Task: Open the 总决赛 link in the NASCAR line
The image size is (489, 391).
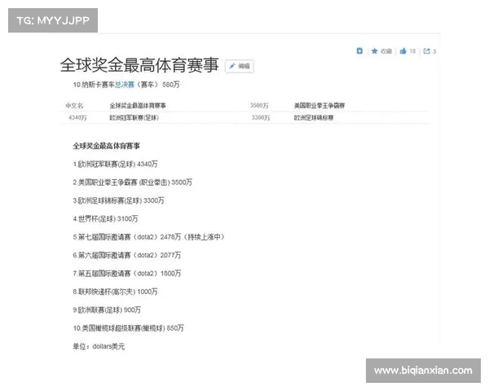Action: pyautogui.click(x=125, y=85)
